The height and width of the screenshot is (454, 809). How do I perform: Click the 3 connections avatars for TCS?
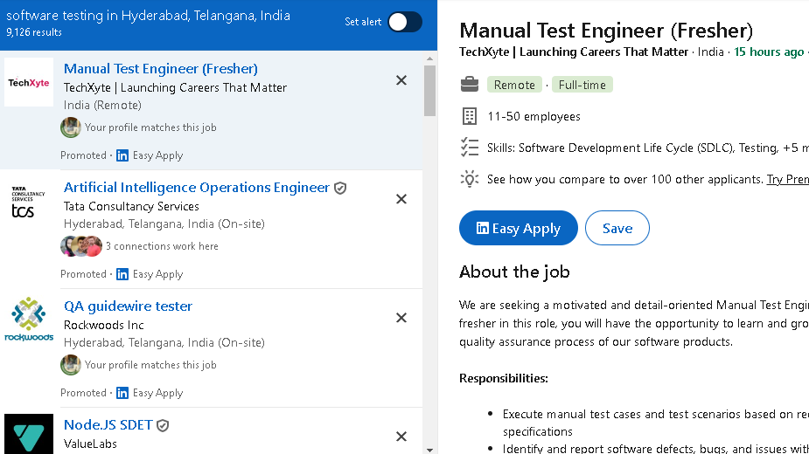[81, 246]
